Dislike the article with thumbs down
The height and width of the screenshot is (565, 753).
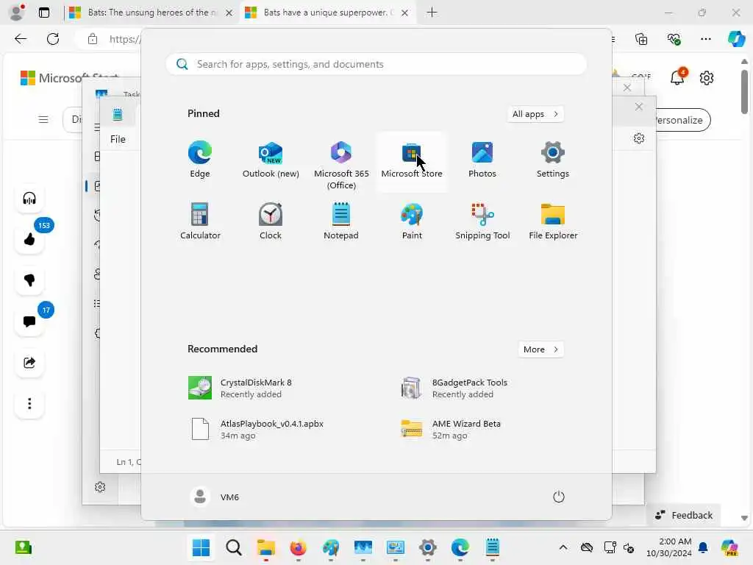pos(29,280)
